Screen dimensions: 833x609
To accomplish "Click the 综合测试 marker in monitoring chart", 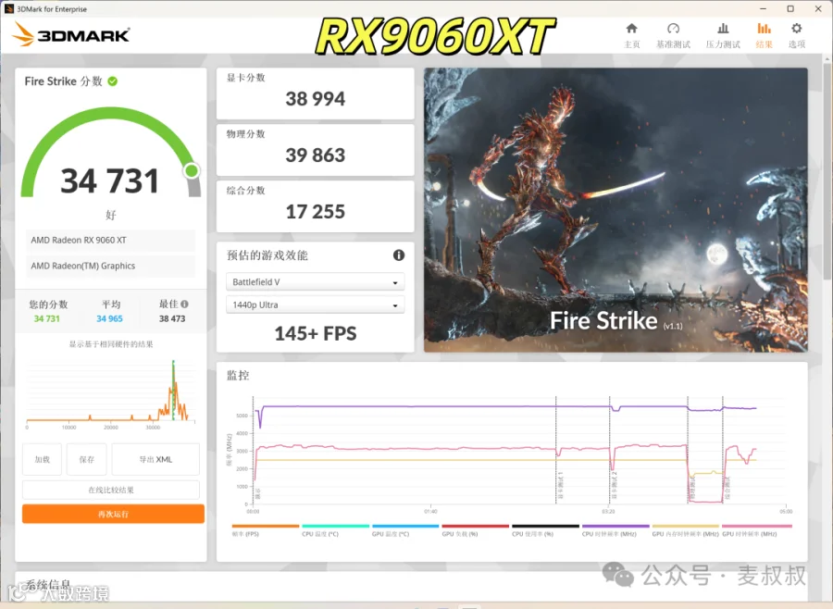I will point(727,488).
